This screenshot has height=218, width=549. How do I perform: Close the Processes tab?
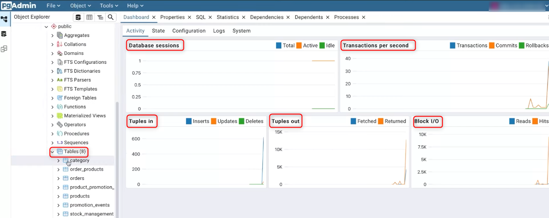(x=364, y=17)
